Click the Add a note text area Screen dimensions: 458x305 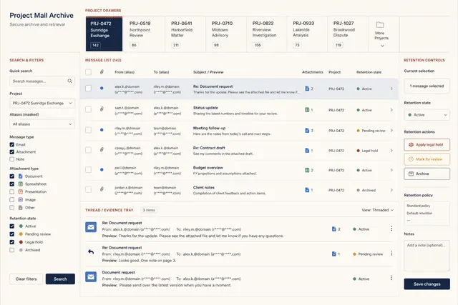coord(427,256)
